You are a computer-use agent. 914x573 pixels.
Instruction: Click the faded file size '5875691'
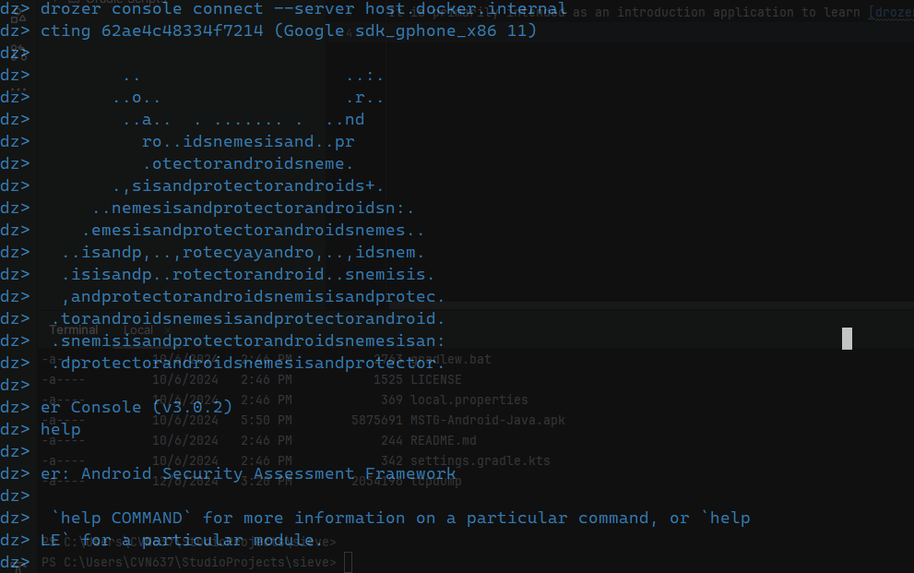coord(376,420)
